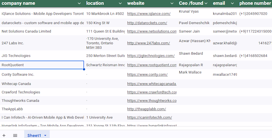The height and width of the screenshot is (138, 272).
Task: Visit the cority.com link
Action: (147, 74)
